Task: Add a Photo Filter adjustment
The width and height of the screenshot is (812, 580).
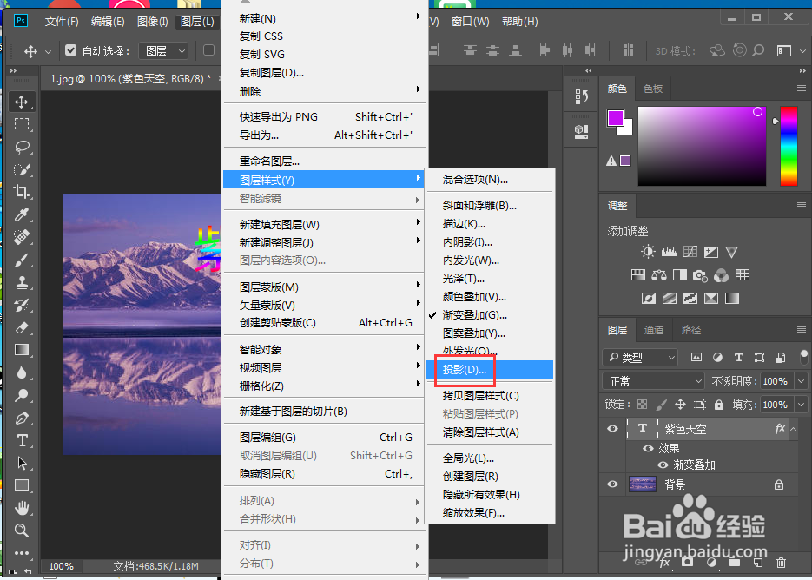Action: pyautogui.click(x=700, y=275)
